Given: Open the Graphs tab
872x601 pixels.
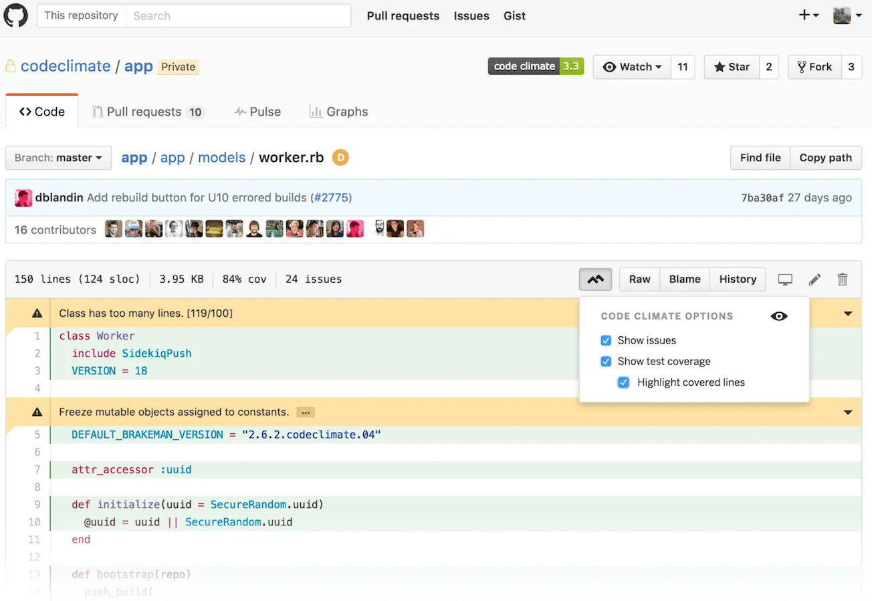Looking at the screenshot, I should [339, 111].
